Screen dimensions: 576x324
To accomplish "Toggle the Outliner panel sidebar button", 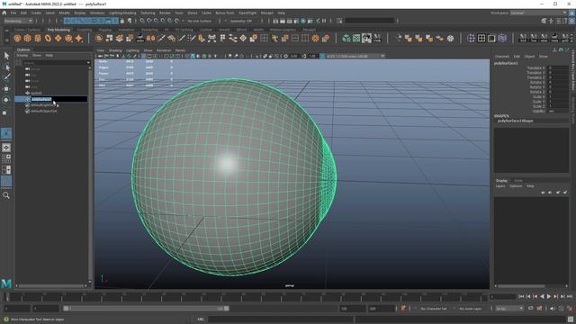I will pos(6,181).
